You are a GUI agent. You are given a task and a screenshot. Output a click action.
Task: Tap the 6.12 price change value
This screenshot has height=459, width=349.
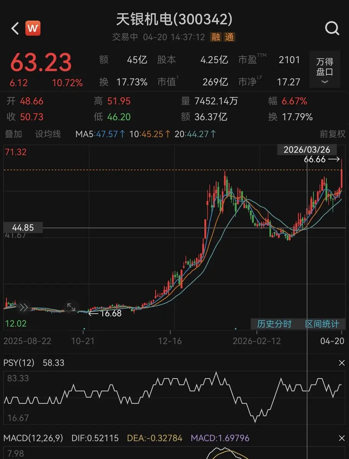point(19,83)
